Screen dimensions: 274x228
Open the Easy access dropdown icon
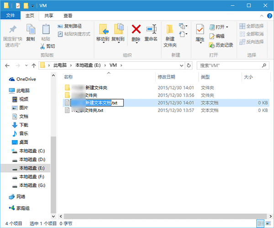pos(183,34)
